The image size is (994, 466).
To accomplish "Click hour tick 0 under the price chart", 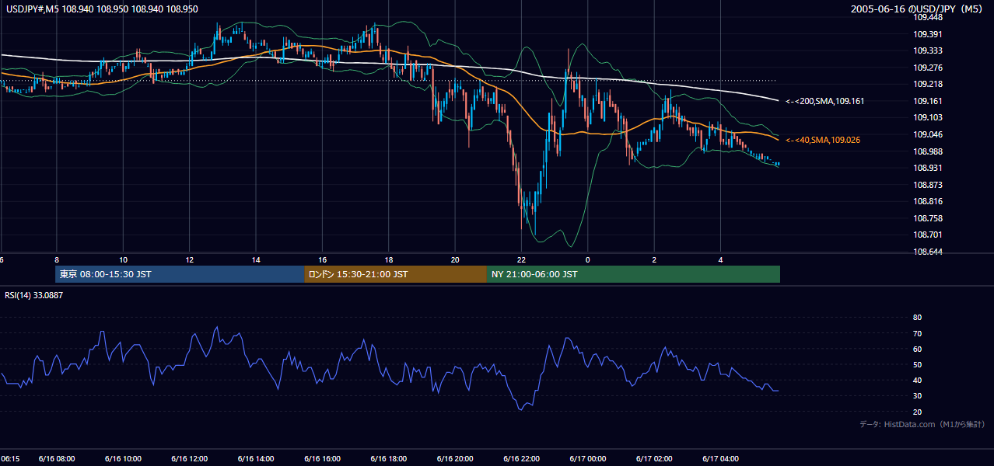I will click(x=587, y=260).
